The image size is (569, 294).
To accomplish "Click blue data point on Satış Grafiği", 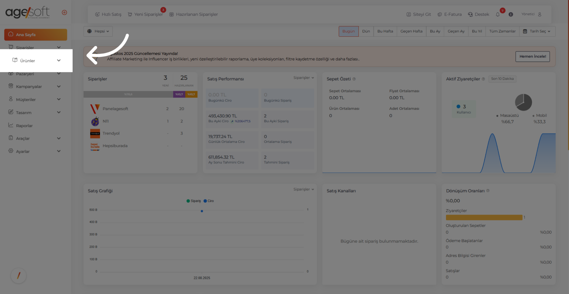I will 202,211.
